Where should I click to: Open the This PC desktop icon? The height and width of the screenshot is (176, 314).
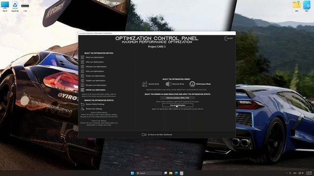click(x=5, y=6)
